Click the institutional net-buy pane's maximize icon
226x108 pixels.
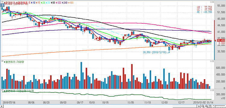click(x=213, y=90)
